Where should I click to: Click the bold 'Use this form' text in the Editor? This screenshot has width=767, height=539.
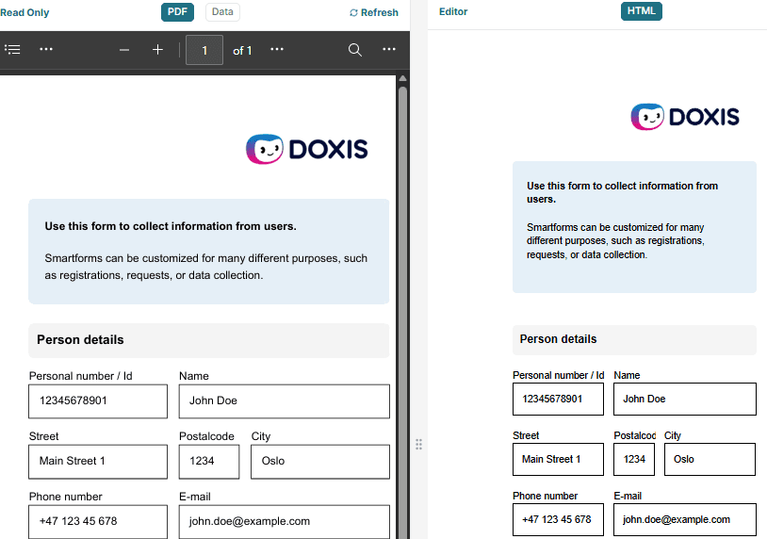pyautogui.click(x=622, y=192)
